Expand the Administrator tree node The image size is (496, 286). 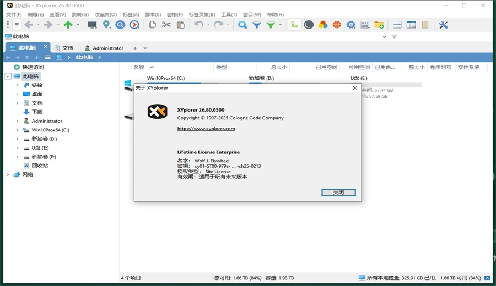coord(17,121)
